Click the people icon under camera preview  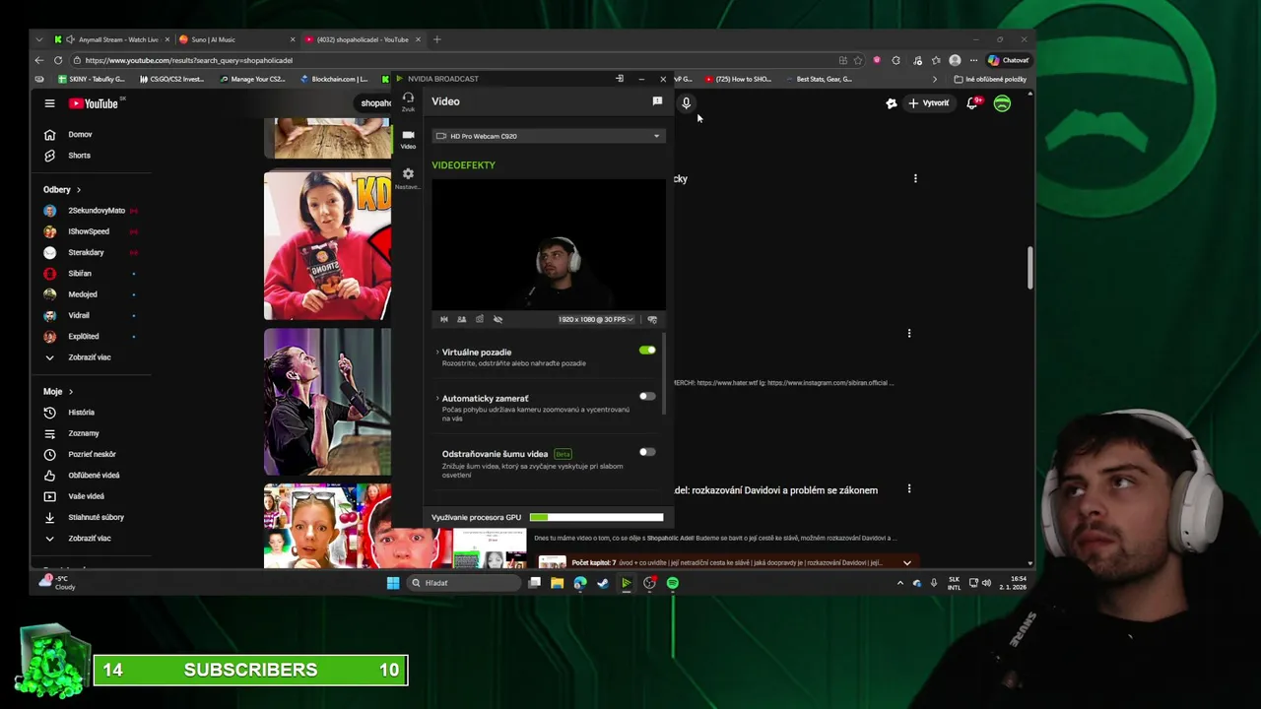click(461, 319)
